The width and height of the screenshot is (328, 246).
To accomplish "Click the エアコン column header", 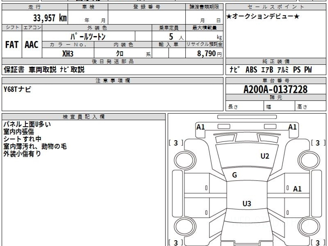I will pos(32,28).
